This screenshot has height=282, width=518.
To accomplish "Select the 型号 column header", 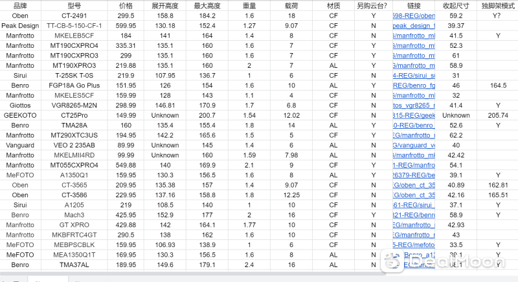I will tap(74, 6).
